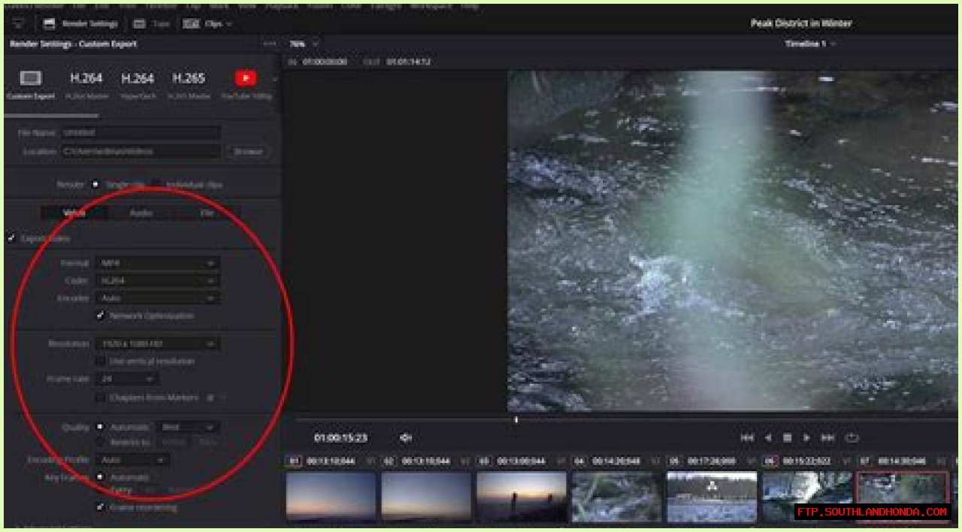Switch to the Audio tab
Viewport: 962px width, 532px height.
pos(141,213)
